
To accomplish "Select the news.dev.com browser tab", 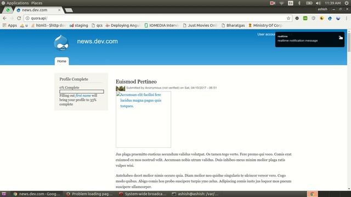I will click(35, 10).
